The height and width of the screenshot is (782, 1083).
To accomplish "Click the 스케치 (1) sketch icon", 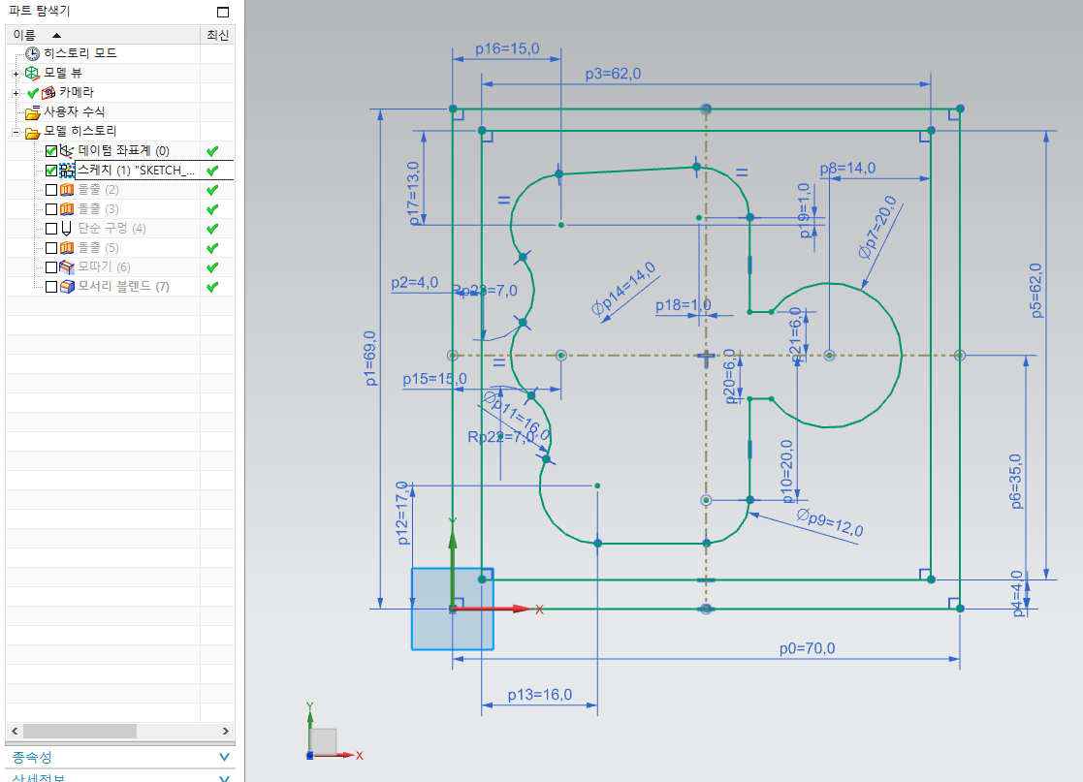I will coord(67,171).
